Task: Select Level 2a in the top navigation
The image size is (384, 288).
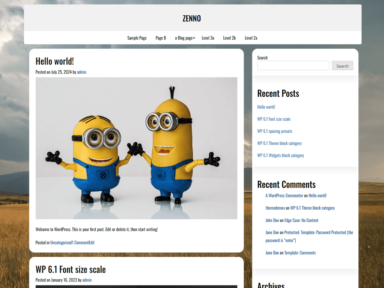Action: [251, 38]
